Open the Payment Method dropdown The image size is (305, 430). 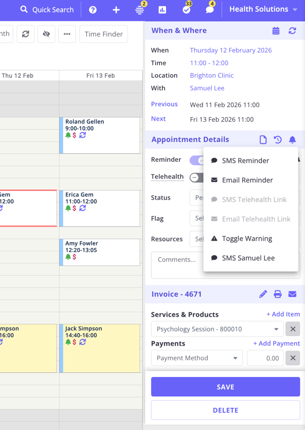(x=197, y=358)
